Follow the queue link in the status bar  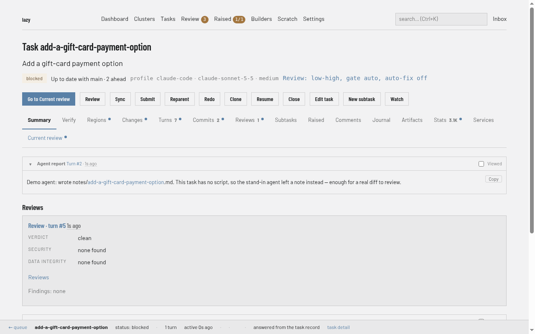[x=18, y=327]
